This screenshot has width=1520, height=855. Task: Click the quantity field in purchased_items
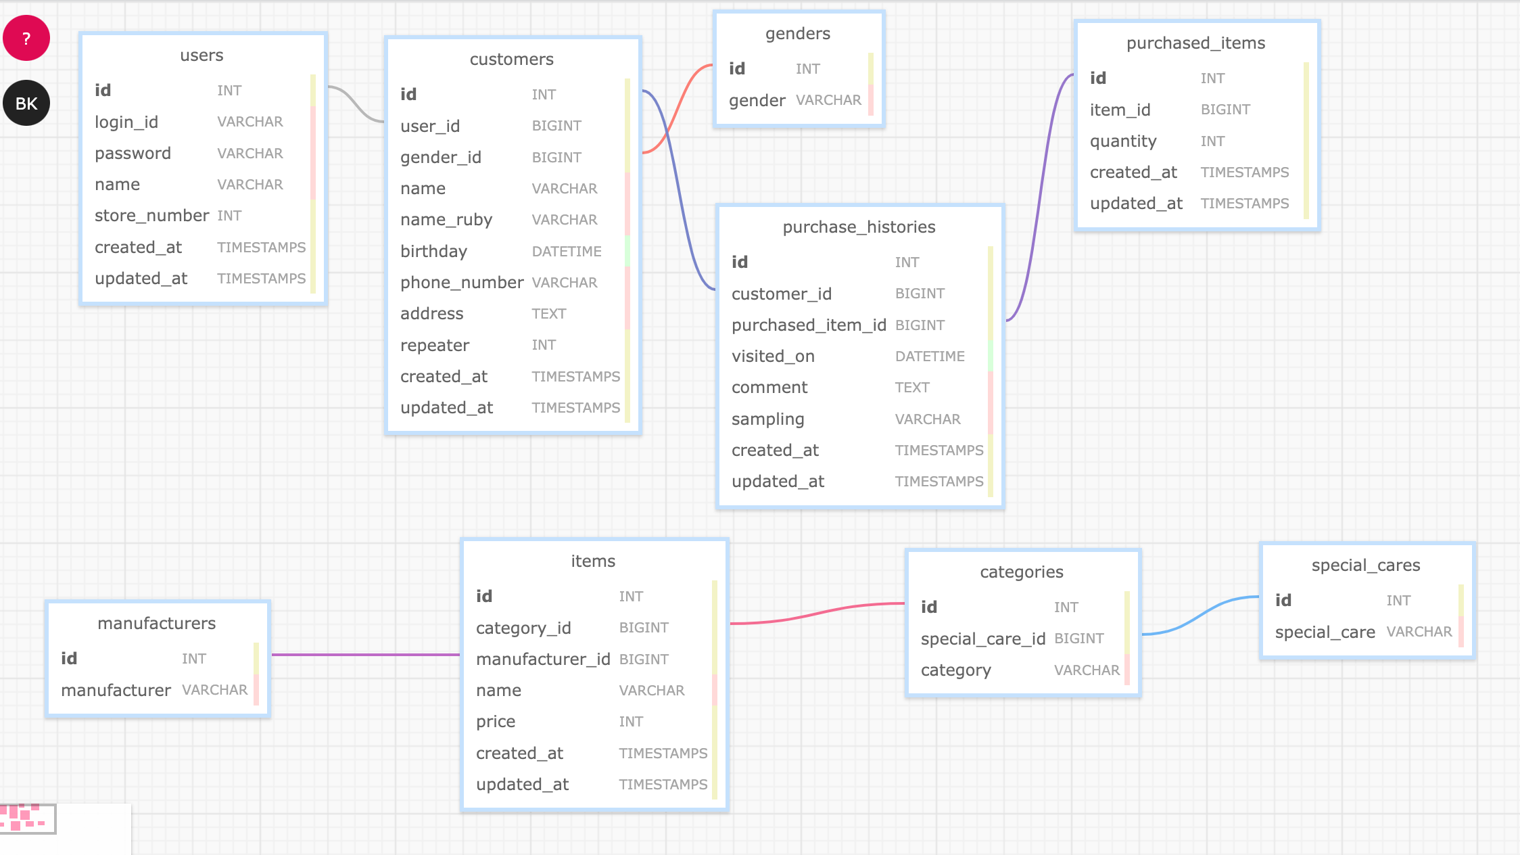tap(1123, 141)
